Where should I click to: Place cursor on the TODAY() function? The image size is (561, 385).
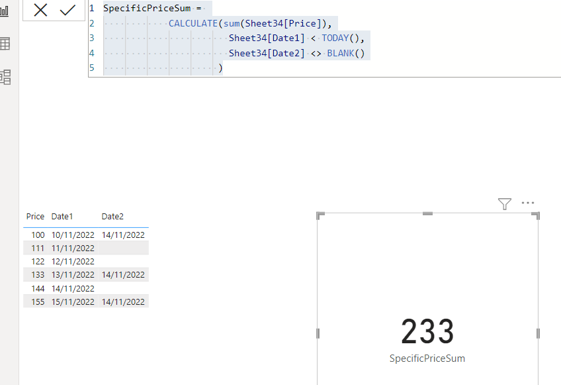click(340, 38)
